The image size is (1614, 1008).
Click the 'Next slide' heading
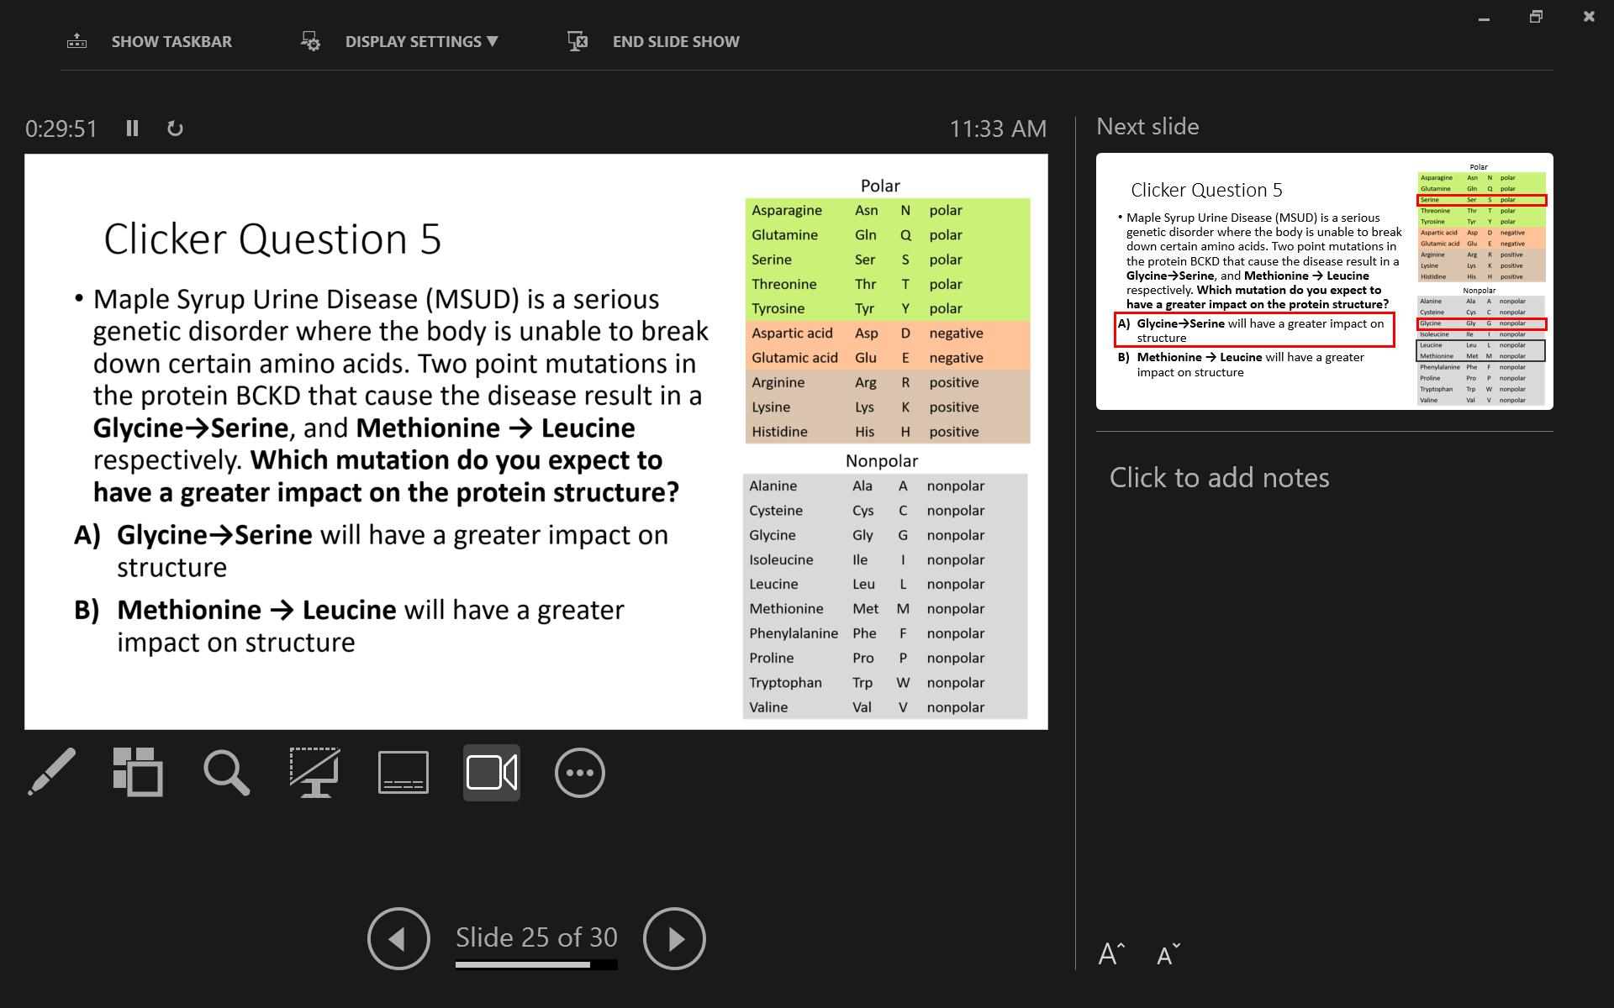tap(1147, 127)
